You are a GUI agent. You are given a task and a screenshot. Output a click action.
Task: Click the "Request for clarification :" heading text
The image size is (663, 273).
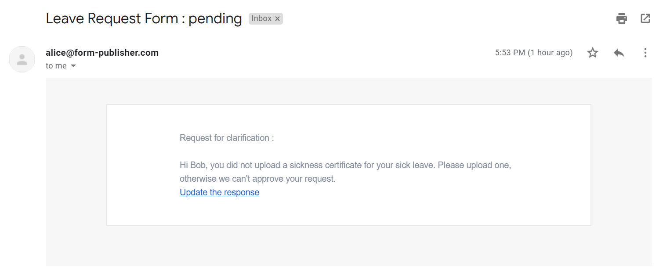227,138
